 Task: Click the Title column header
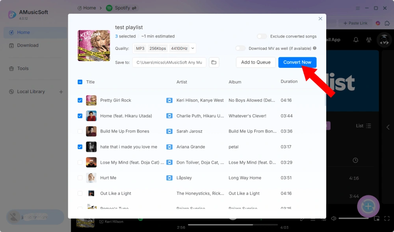(90, 82)
